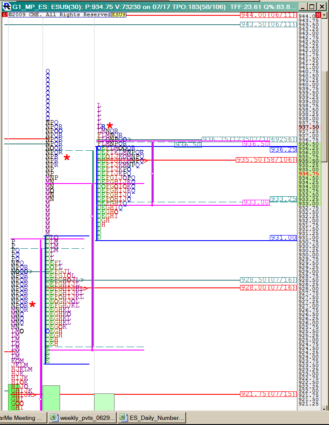Viewport: 329px width, 425px height.
Task: Minimize the G1_MP_ES chart window
Action: click(303, 7)
